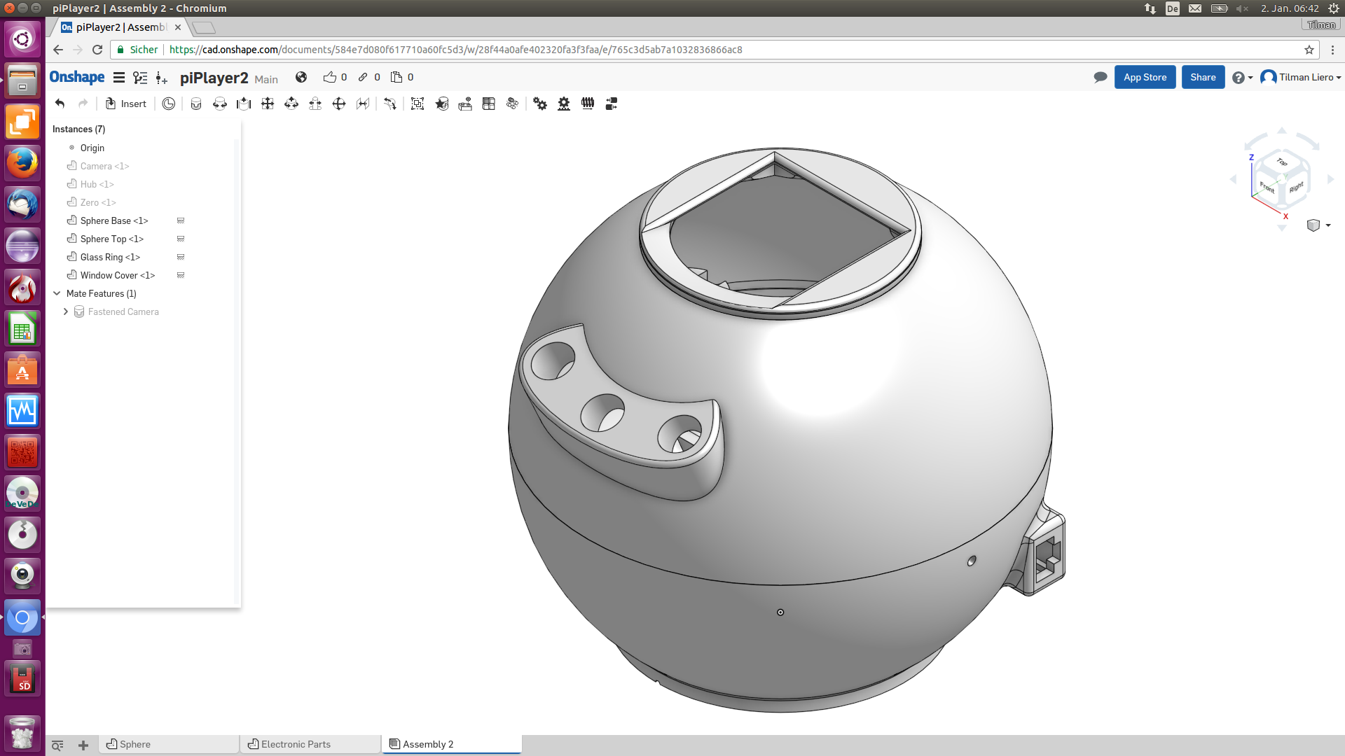Click the icon right of Sphere Base <1>
1345x756 pixels.
181,220
